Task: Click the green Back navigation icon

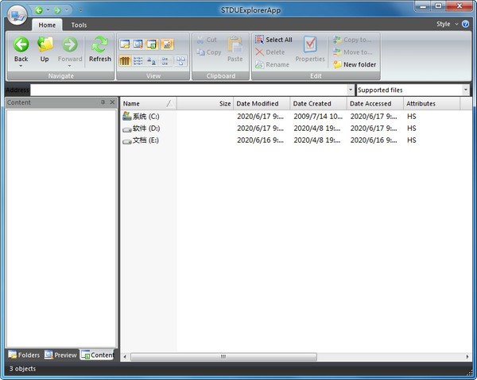Action: (21, 45)
